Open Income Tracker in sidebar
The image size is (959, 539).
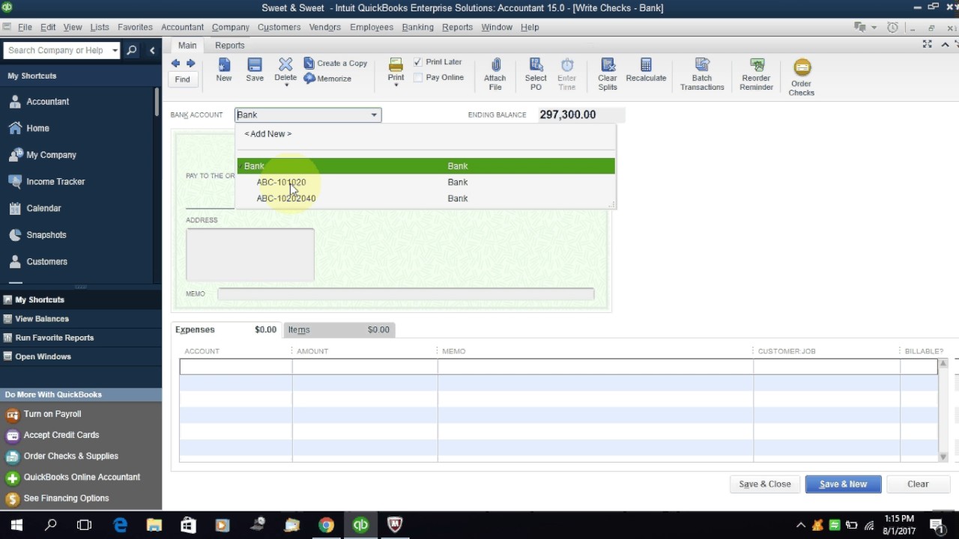click(x=55, y=182)
